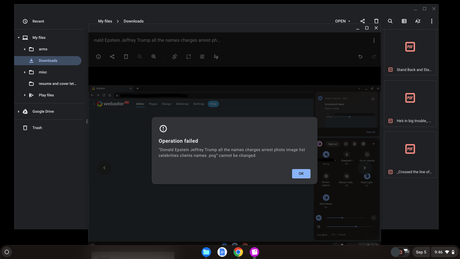The width and height of the screenshot is (460, 259).
Task: Select the Annotate drawing tool
Action: [216, 57]
